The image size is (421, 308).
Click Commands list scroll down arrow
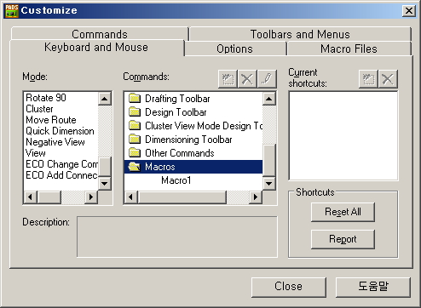(x=268, y=184)
